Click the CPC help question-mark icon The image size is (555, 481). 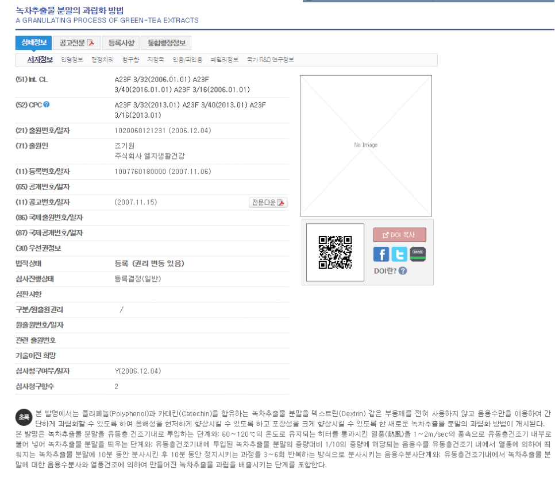[47, 104]
